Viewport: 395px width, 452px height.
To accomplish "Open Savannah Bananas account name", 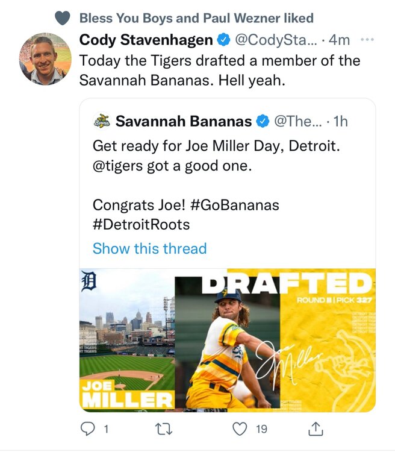I will pyautogui.click(x=184, y=121).
